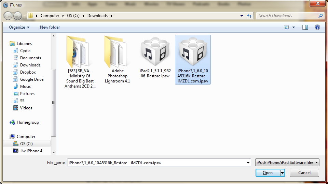Click the Libraries icon in the sidebar

coord(12,44)
